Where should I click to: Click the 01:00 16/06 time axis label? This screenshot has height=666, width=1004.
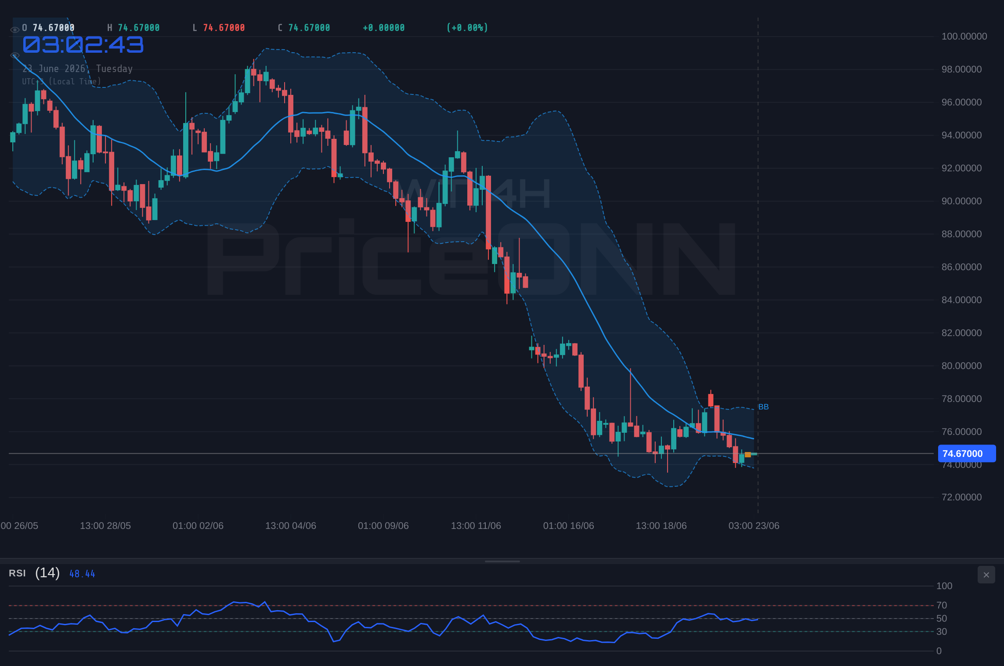point(569,526)
